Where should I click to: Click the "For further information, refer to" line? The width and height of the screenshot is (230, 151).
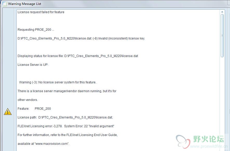point(67,135)
